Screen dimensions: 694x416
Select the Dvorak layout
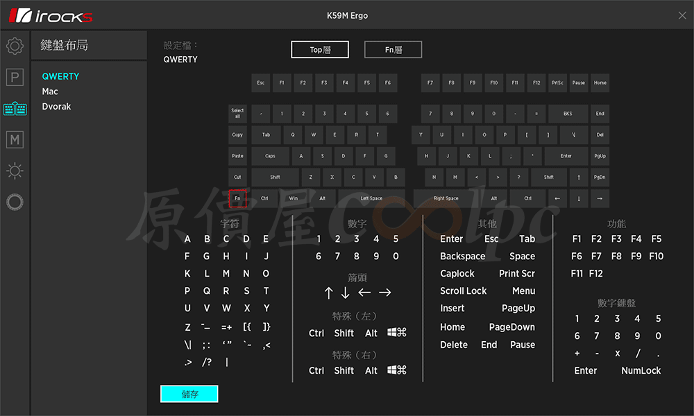point(56,107)
